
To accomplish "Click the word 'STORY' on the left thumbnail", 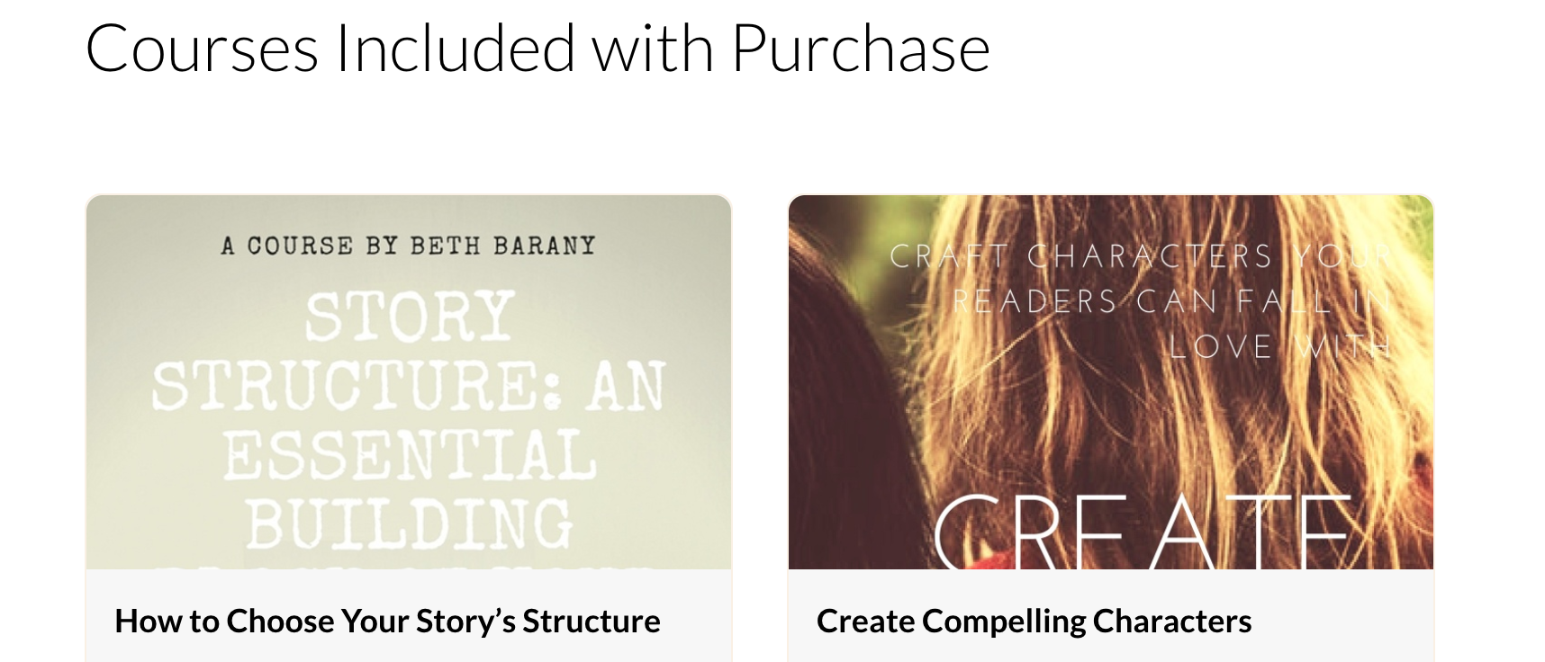I will [x=409, y=317].
